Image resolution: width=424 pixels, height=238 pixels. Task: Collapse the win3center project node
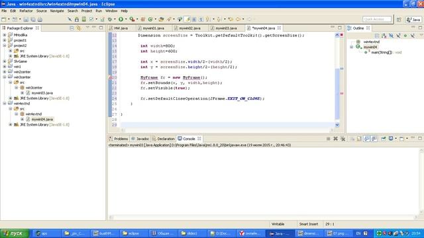(5, 77)
